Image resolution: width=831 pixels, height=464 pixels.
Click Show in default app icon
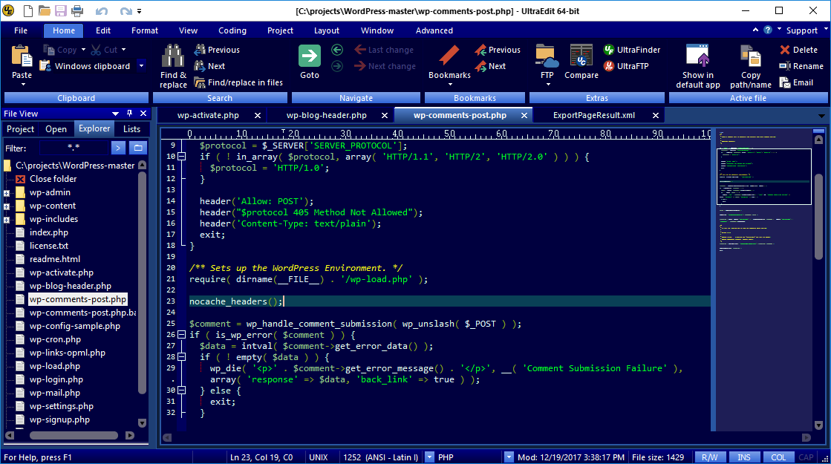[x=697, y=56]
